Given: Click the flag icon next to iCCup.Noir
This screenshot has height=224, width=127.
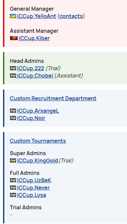Looking at the screenshot, I should 13,118.
